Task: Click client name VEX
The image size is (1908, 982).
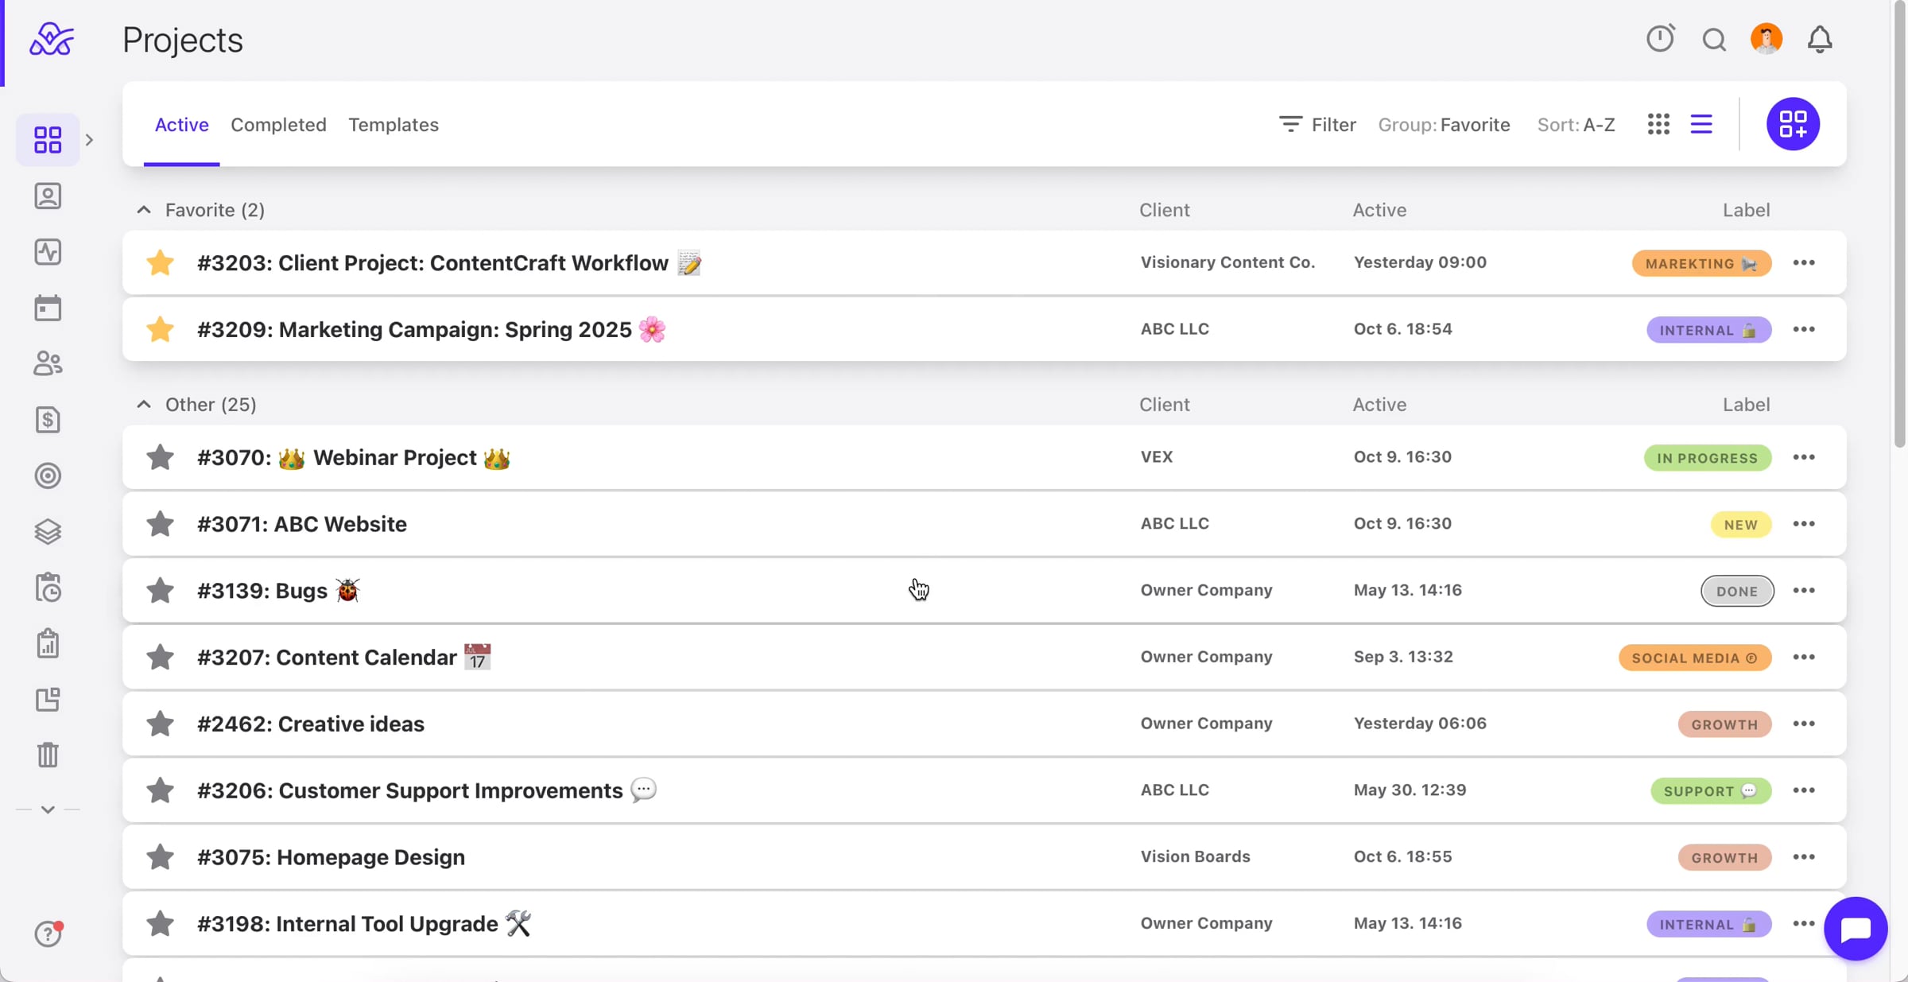Action: coord(1157,457)
